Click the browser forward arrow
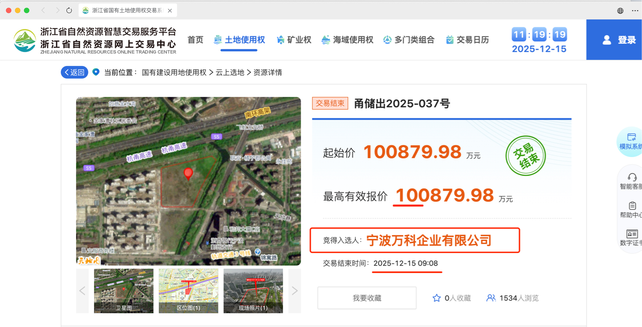The width and height of the screenshot is (642, 327). coord(57,10)
